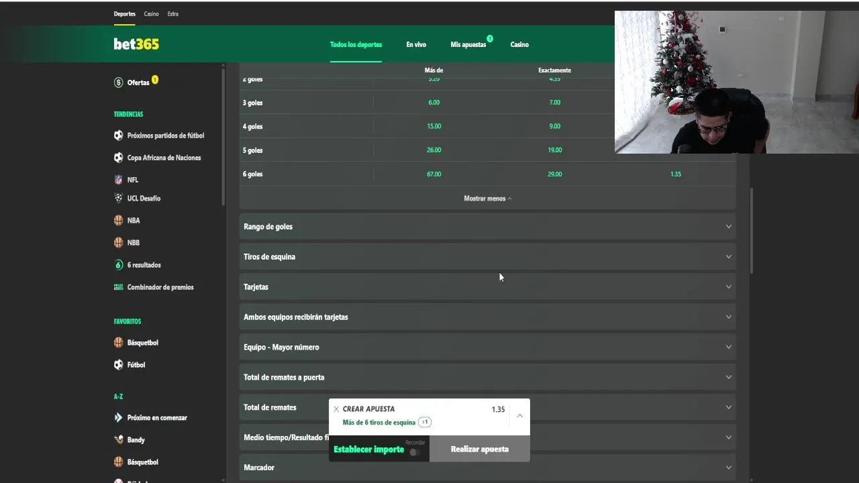Click Más de 6 tiros de esquina selection
859x483 pixels.
click(379, 423)
